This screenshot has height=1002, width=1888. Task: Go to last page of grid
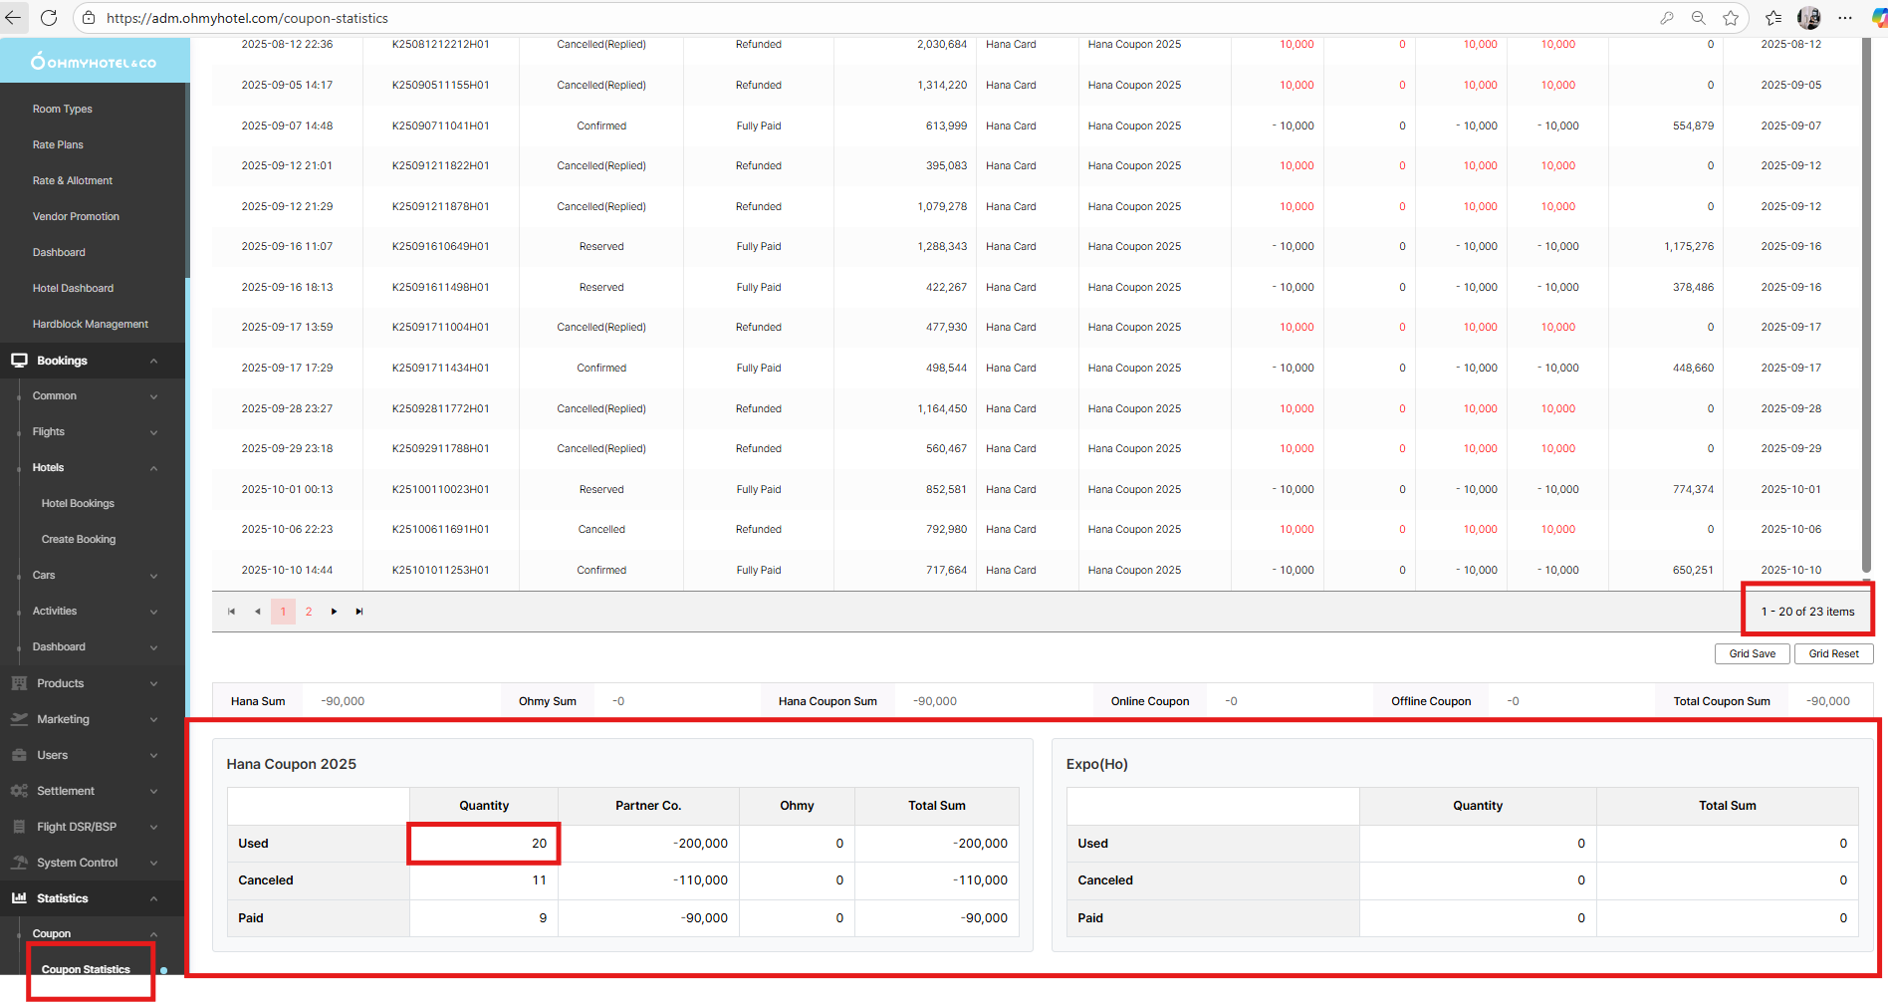tap(359, 612)
